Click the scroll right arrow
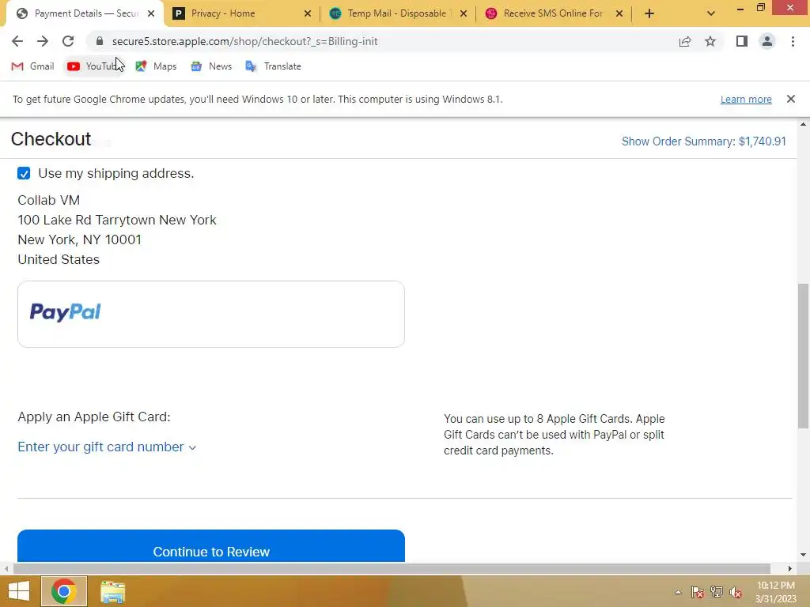 (x=789, y=568)
